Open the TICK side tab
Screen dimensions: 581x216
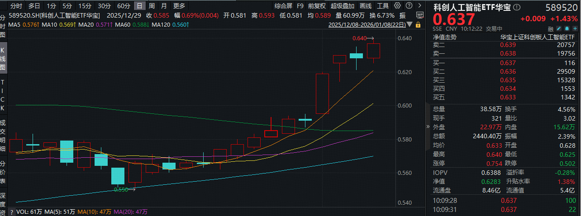click(3, 95)
